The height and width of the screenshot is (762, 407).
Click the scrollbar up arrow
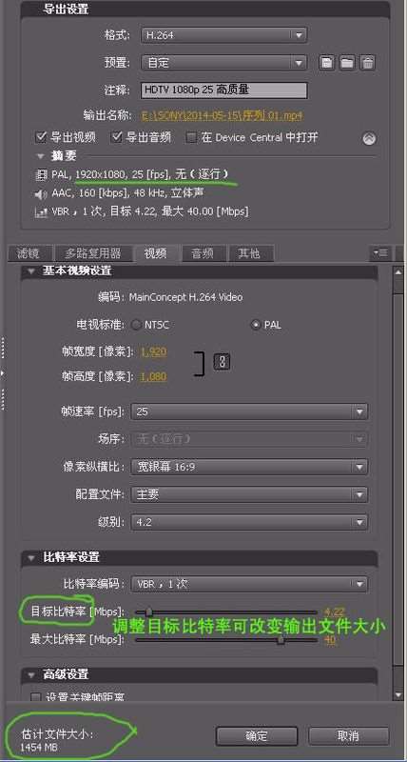click(397, 272)
